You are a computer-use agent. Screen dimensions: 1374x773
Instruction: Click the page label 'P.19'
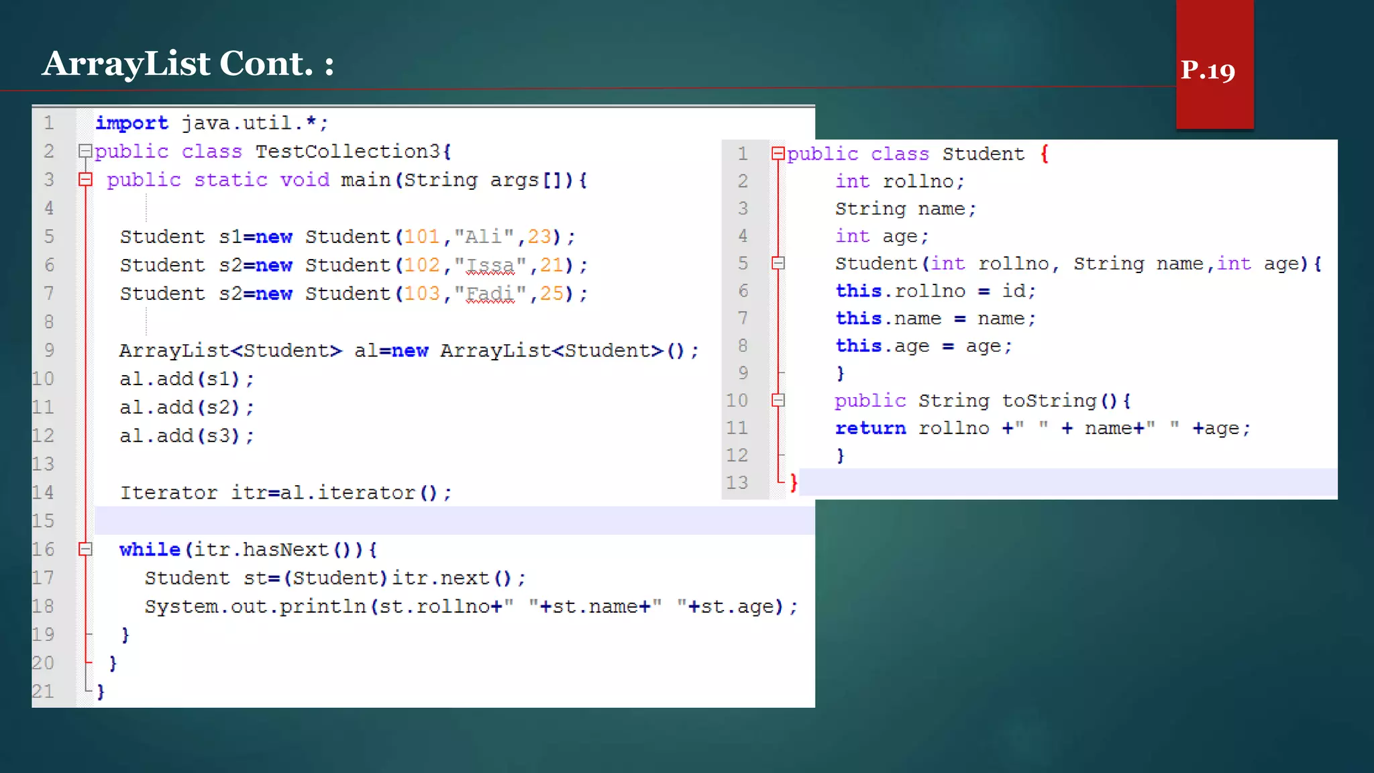point(1208,70)
